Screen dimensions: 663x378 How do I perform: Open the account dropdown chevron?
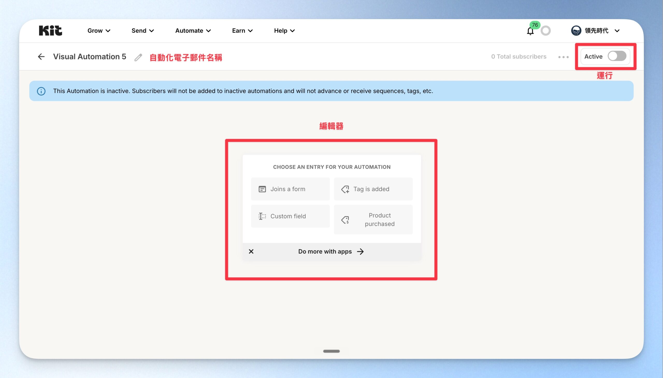tap(617, 31)
